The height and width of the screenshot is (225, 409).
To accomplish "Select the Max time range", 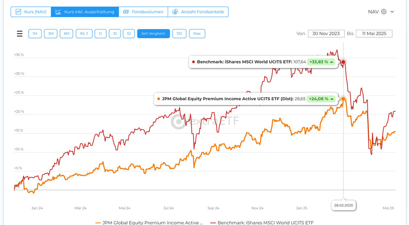I will pyautogui.click(x=197, y=34).
